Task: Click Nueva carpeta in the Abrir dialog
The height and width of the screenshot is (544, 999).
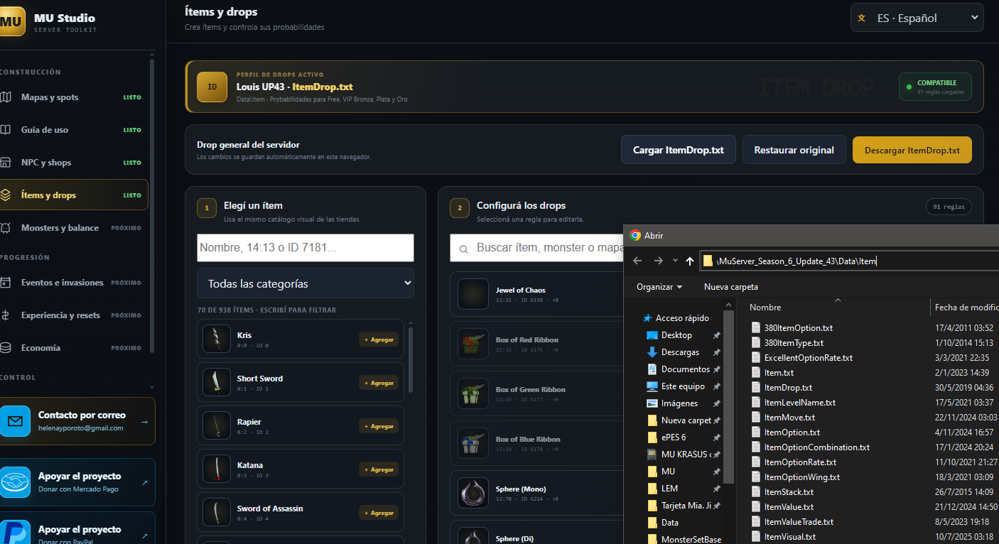Action: [x=731, y=287]
